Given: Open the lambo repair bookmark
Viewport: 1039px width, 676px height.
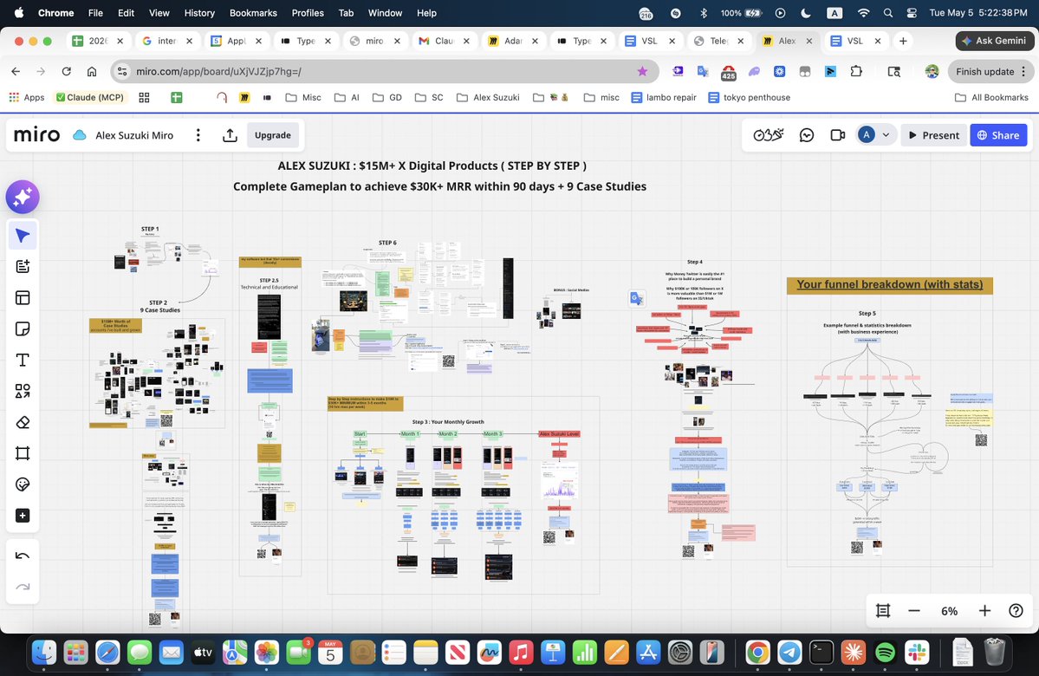Looking at the screenshot, I should click(x=664, y=97).
